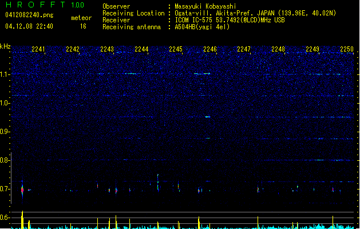Click the strong red meteor echo near 2241
The width and height of the screenshot is (360, 229).
[x=22, y=190]
